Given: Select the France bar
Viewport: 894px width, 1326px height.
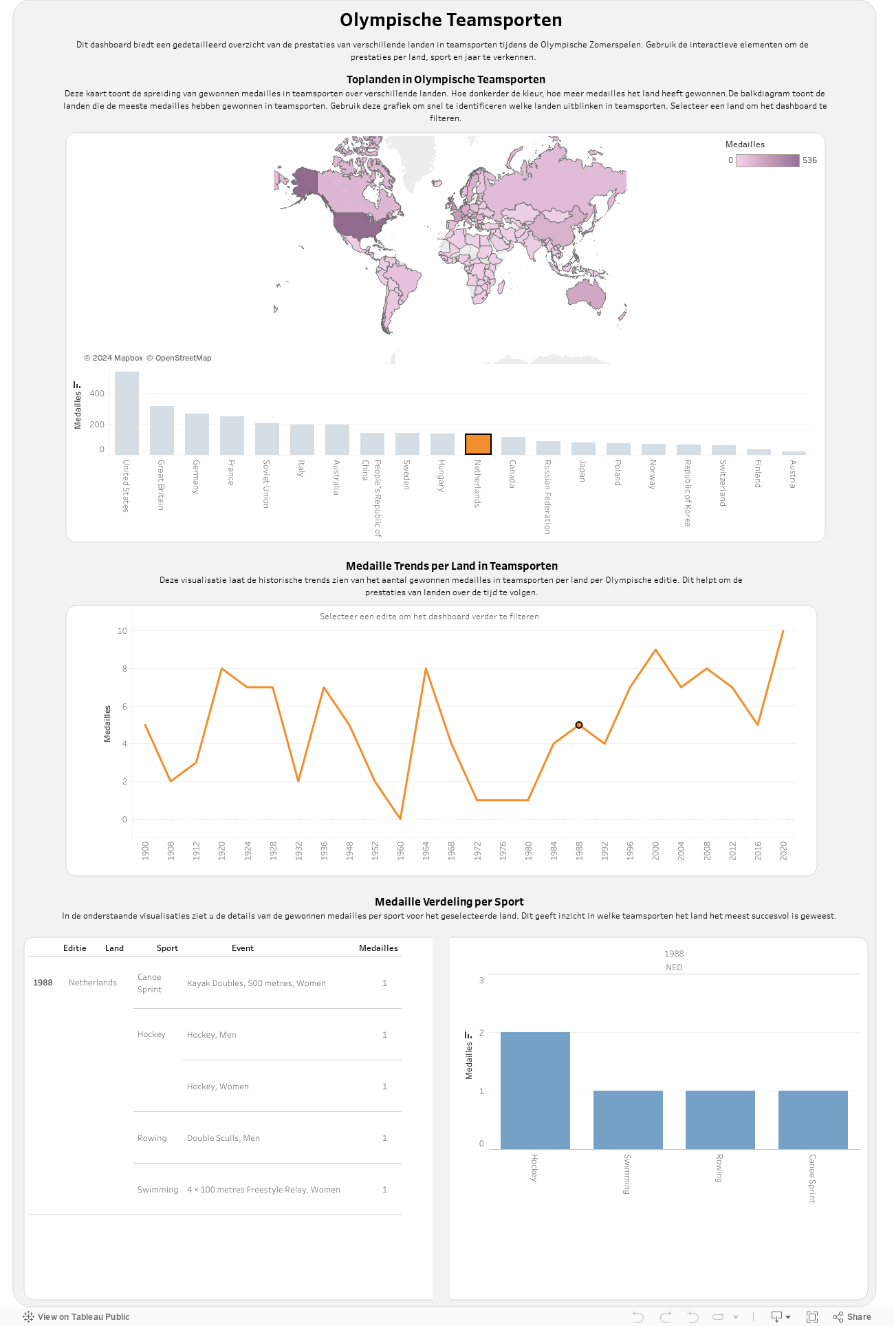Looking at the screenshot, I should [232, 436].
